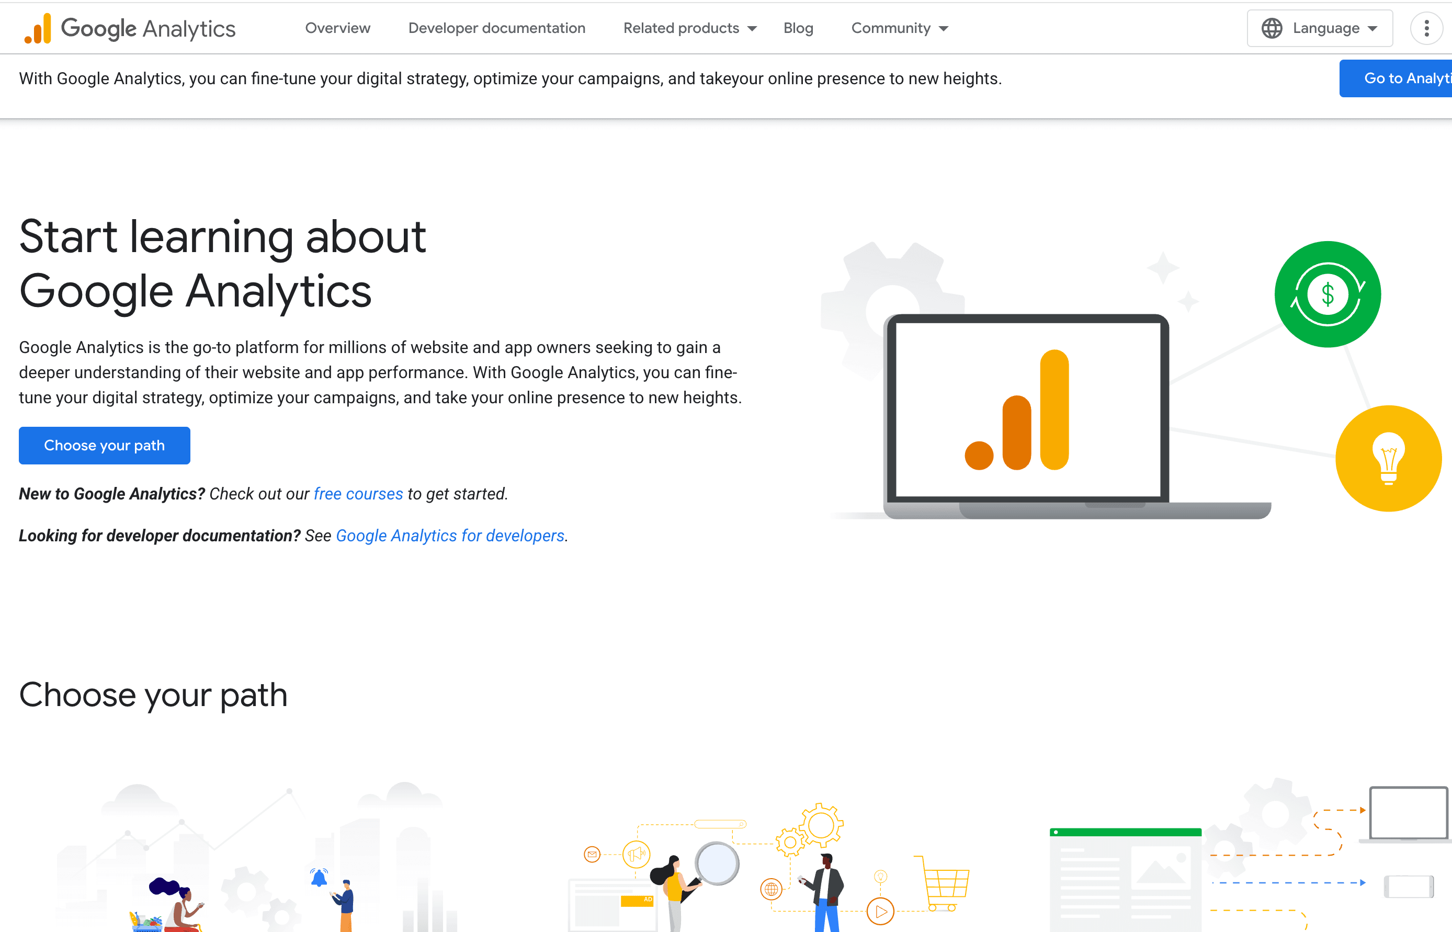Click the orange play button circle
The width and height of the screenshot is (1452, 932).
click(881, 911)
